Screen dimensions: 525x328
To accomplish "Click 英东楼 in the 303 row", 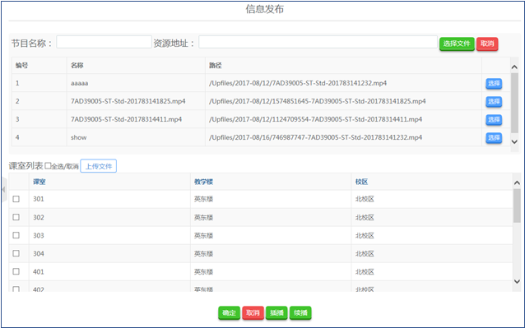I will coord(203,236).
